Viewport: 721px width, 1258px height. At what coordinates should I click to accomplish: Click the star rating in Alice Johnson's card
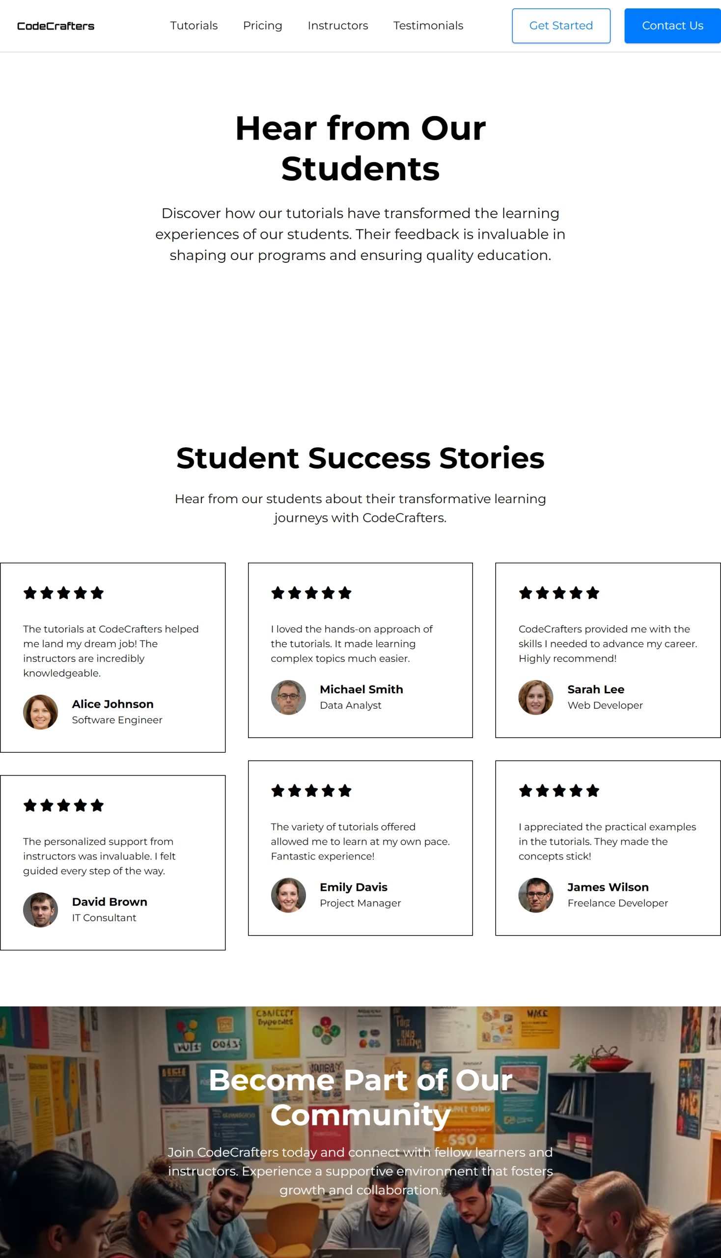(63, 593)
